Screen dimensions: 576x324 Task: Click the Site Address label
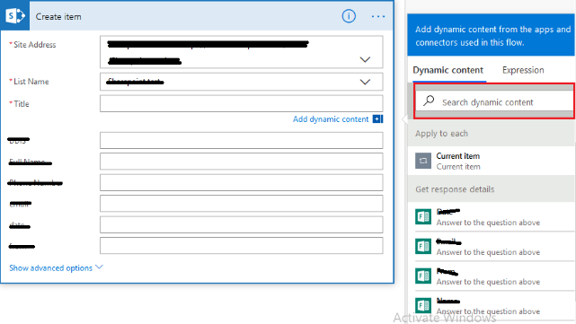(34, 45)
